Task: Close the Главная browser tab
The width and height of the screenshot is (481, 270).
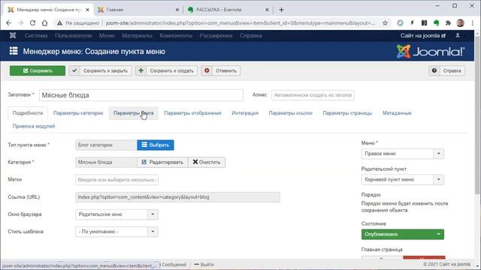Action: [x=177, y=10]
